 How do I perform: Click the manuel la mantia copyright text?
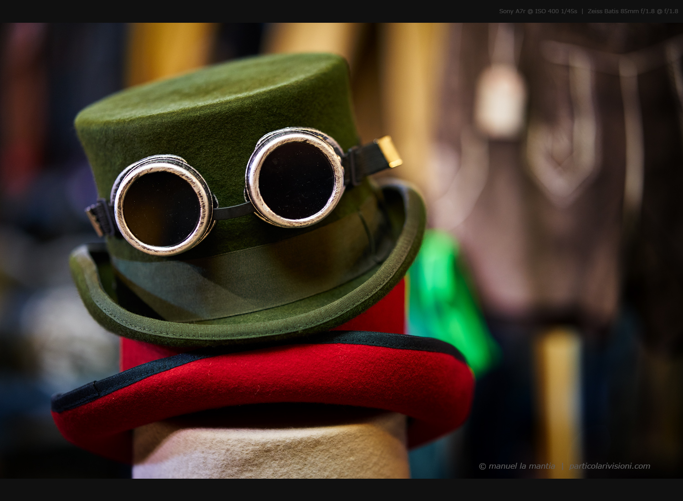[x=517, y=466]
